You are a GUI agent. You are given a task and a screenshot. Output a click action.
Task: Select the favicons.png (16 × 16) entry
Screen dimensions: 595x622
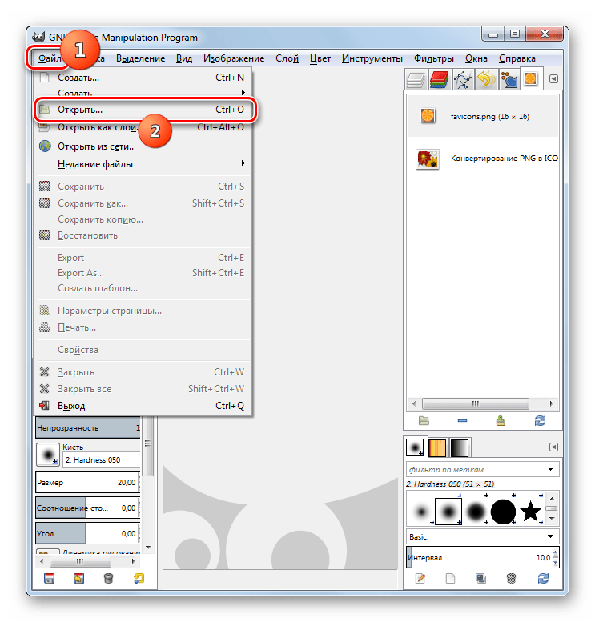pos(483,116)
